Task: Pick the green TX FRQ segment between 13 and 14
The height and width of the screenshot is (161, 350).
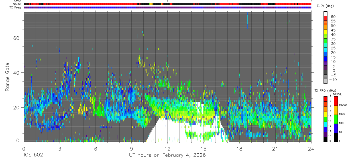Action: pos(325,119)
